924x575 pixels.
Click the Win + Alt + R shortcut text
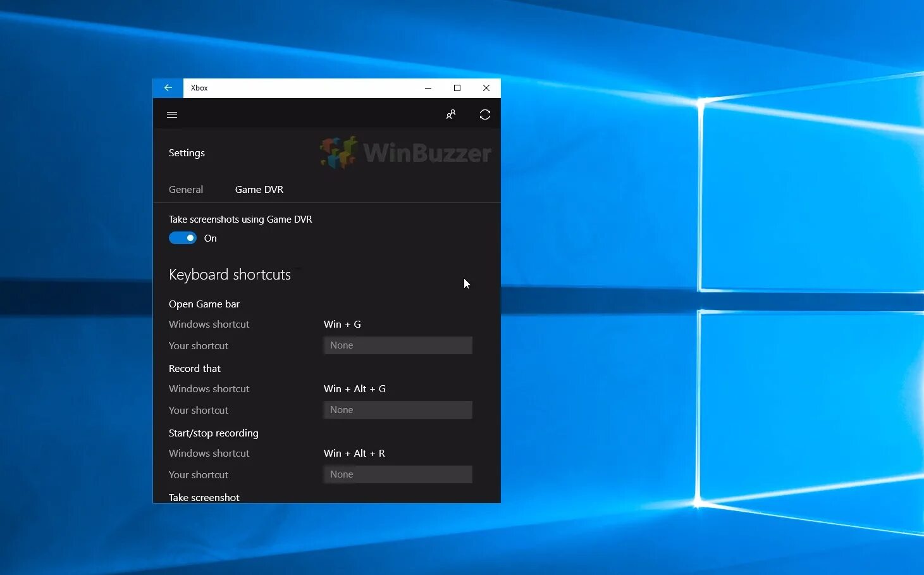(354, 454)
